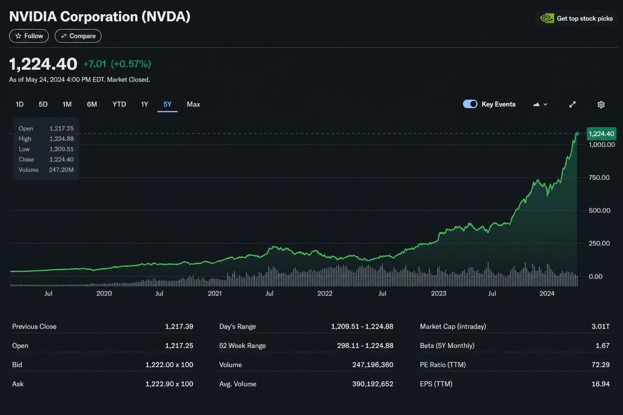Click the NVIDIA Corporation (NVDA) heading

click(100, 17)
